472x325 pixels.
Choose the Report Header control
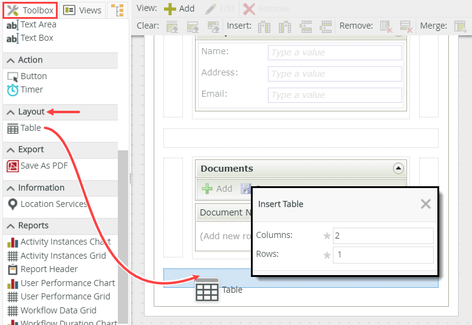[x=43, y=269]
